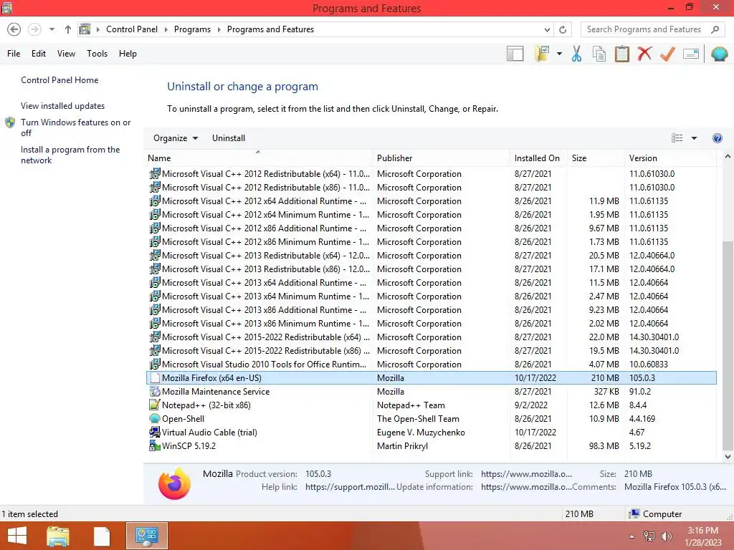
Task: Go up one level with the up arrow
Action: [68, 29]
